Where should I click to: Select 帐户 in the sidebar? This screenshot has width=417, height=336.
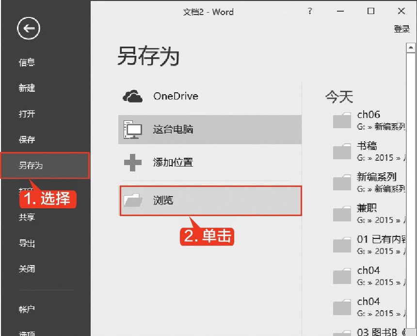pyautogui.click(x=27, y=309)
